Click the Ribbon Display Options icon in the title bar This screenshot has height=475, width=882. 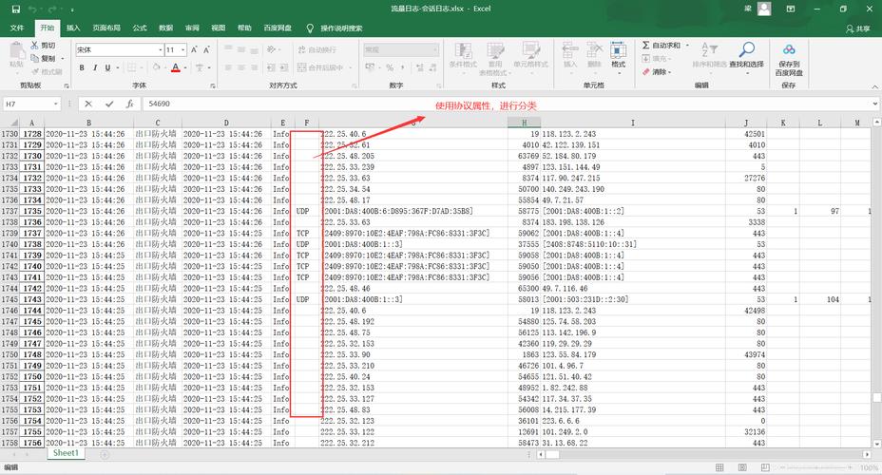coord(791,9)
